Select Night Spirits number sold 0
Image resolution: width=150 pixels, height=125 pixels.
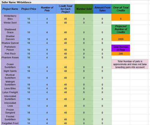[84, 71]
